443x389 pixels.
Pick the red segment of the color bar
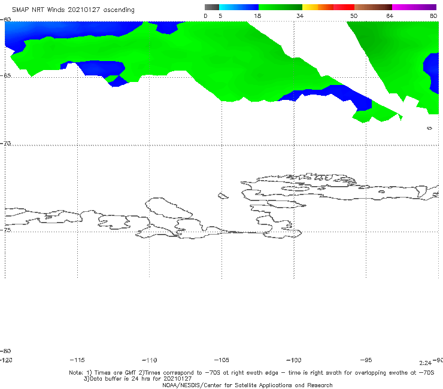click(x=344, y=7)
